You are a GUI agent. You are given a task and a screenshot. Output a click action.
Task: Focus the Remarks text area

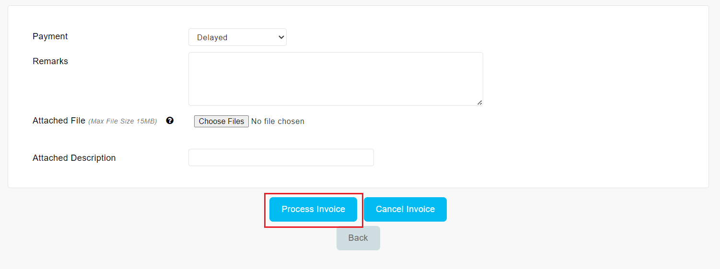point(336,79)
